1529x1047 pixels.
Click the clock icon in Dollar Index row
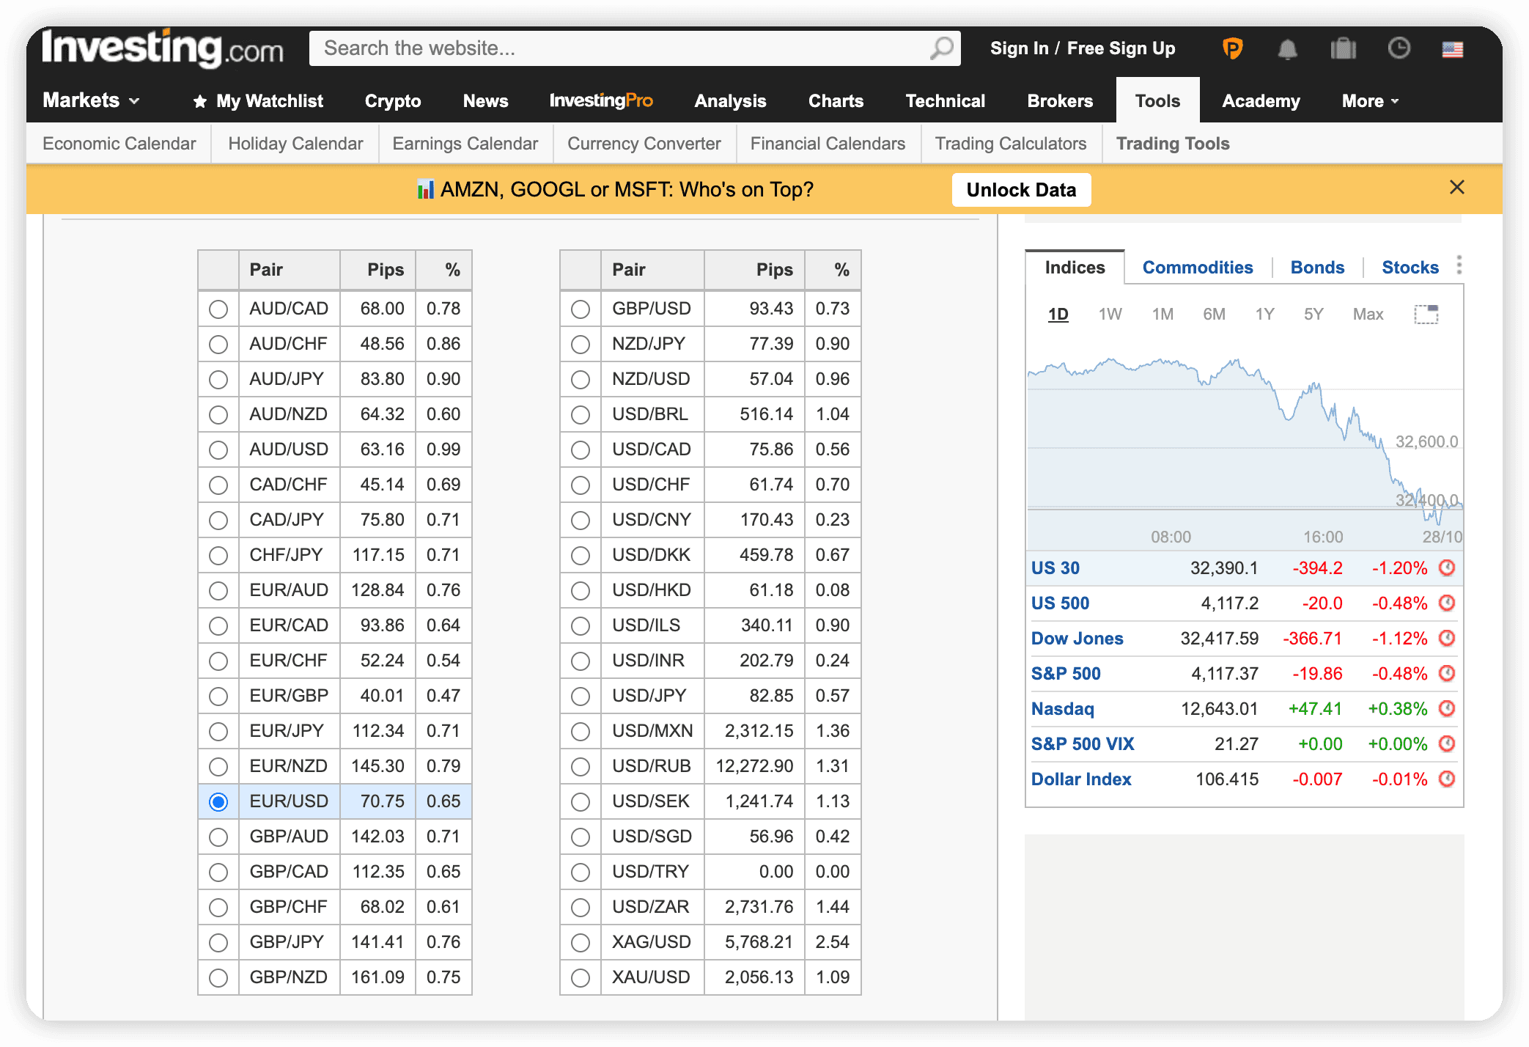point(1446,779)
